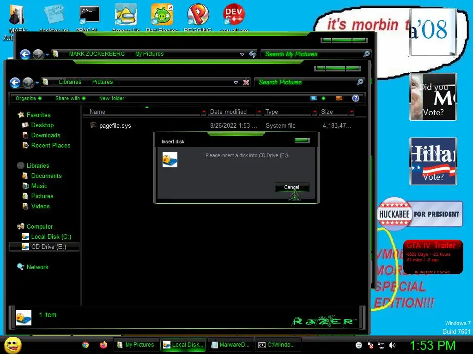Open Date modified filter dropdown arrow
473x354 pixels.
259,112
